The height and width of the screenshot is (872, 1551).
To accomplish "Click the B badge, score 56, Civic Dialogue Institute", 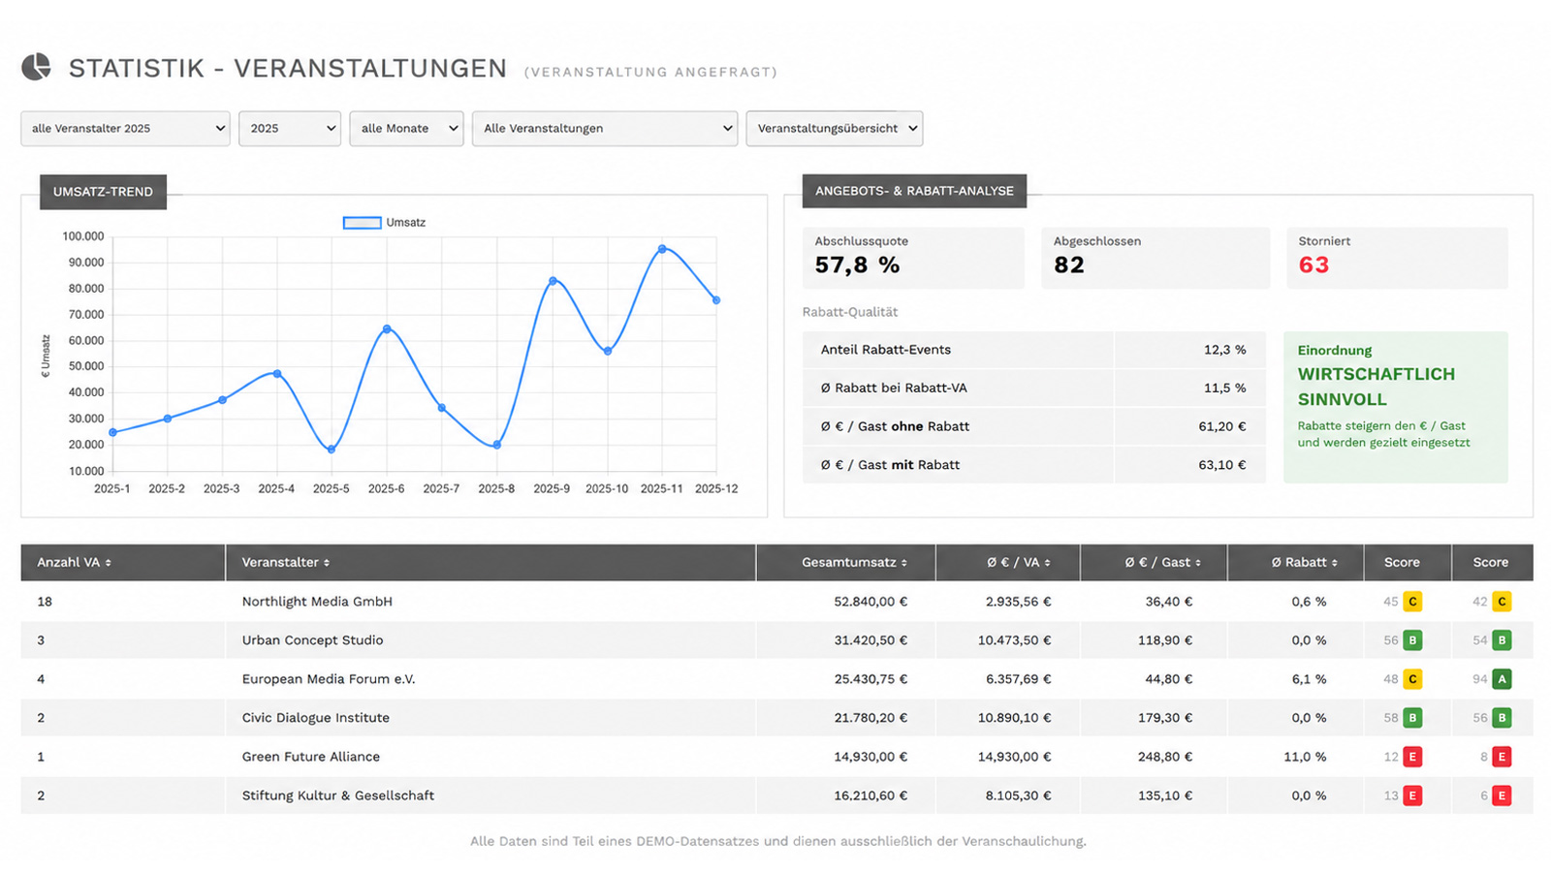I will point(1502,718).
